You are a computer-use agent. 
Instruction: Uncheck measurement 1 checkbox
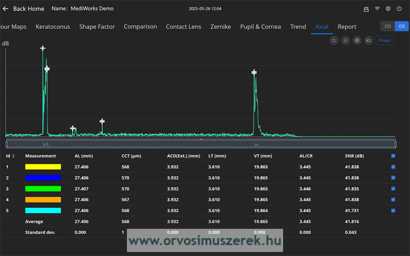393,167
